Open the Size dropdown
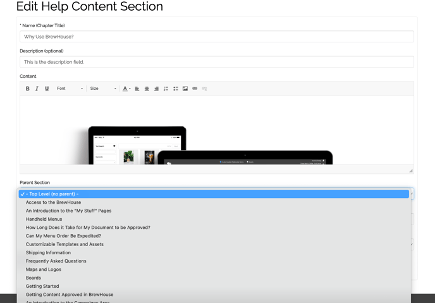 (103, 89)
